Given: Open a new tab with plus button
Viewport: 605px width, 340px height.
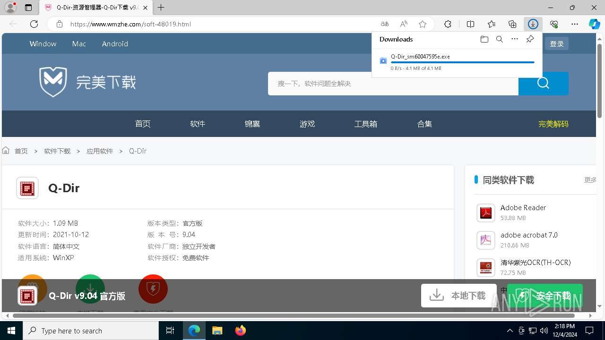Looking at the screenshot, I should [161, 8].
